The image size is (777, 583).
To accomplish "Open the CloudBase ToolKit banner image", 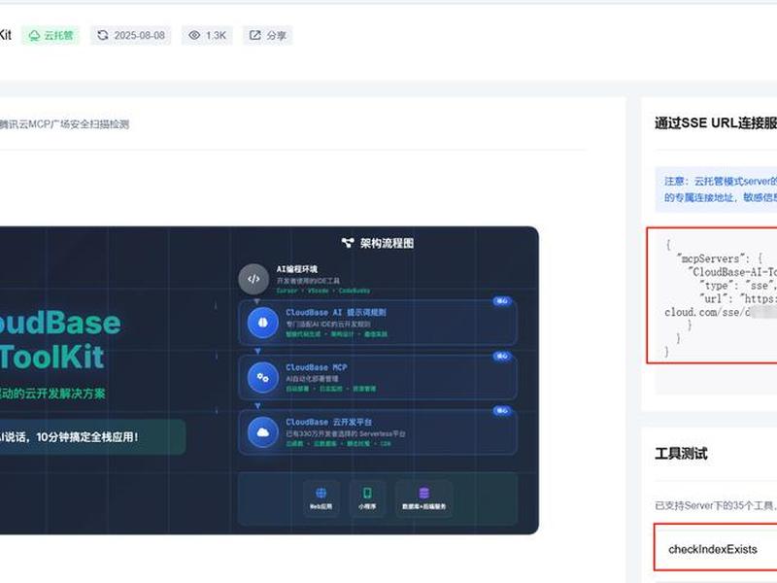I will (269, 380).
